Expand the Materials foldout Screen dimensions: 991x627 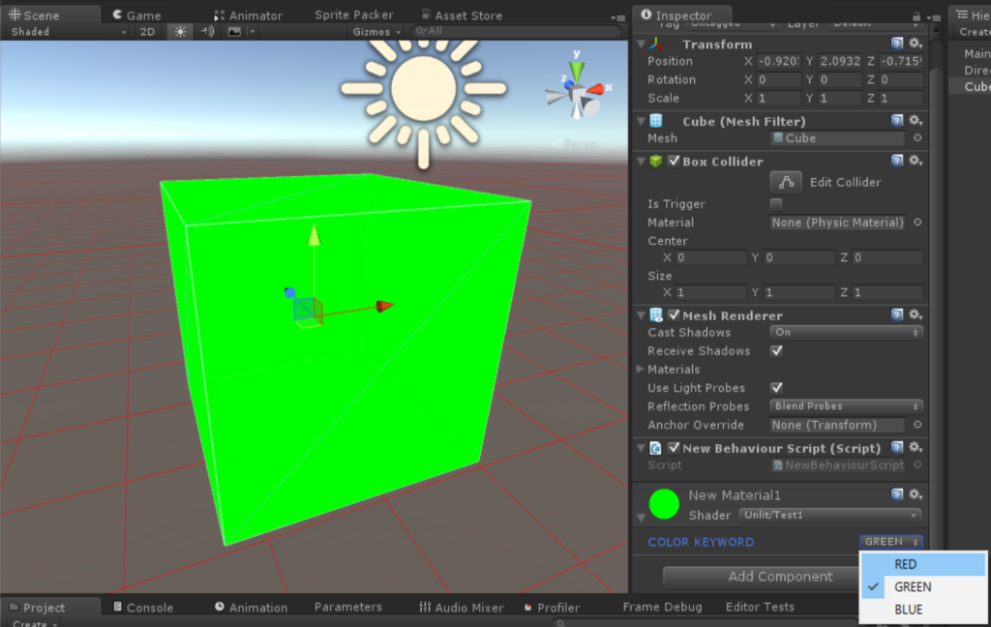point(640,369)
